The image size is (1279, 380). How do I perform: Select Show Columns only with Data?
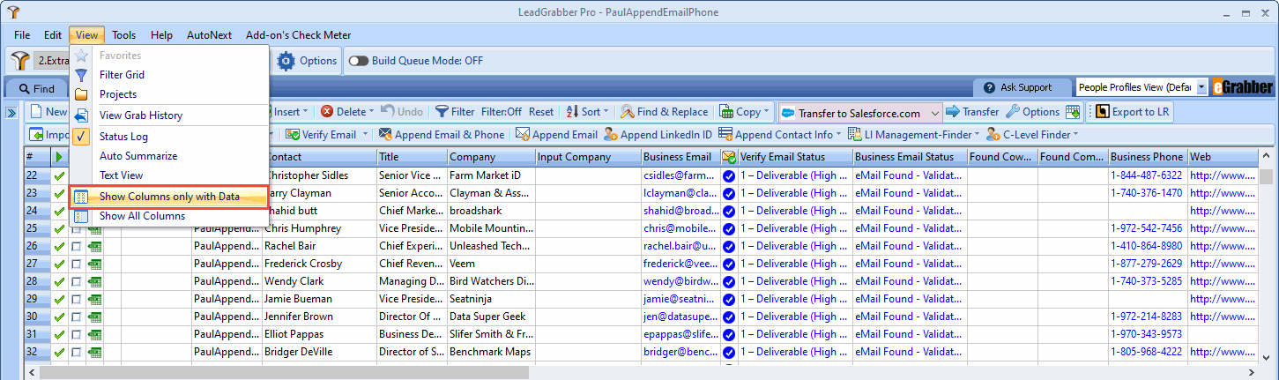pyautogui.click(x=168, y=197)
